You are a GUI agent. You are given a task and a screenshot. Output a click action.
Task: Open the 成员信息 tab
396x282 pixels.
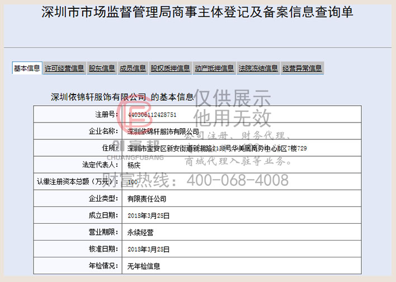click(x=133, y=68)
